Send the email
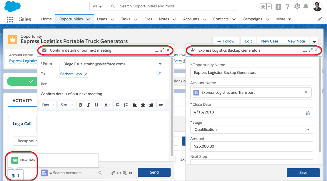The height and width of the screenshot is (181, 327). tap(154, 172)
